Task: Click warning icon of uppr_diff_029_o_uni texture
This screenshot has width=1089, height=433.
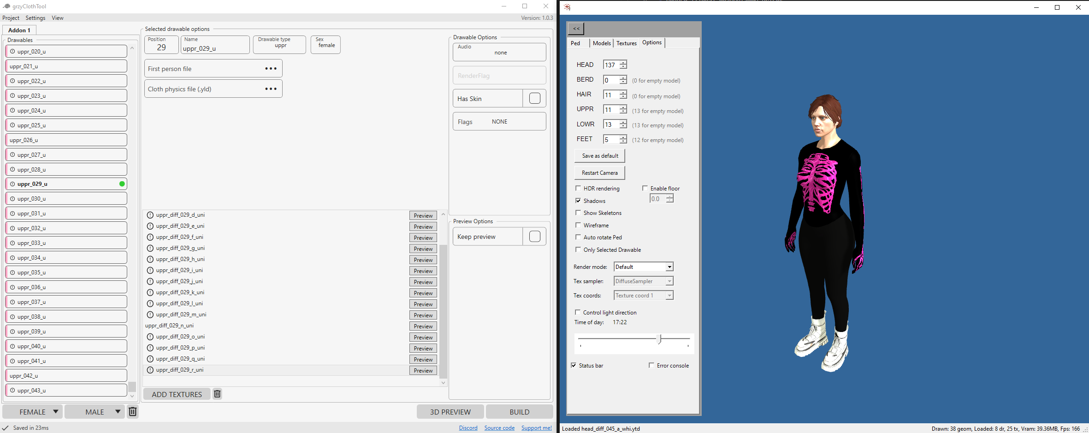Action: click(150, 337)
